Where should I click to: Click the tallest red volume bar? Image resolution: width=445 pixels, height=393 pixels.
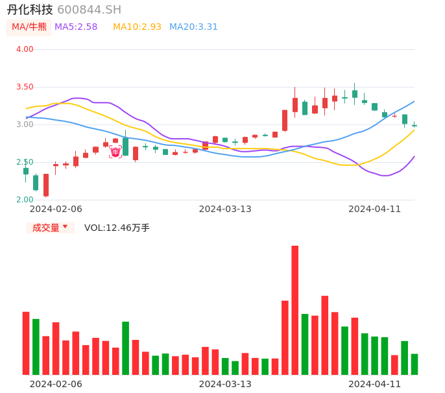tap(295, 310)
